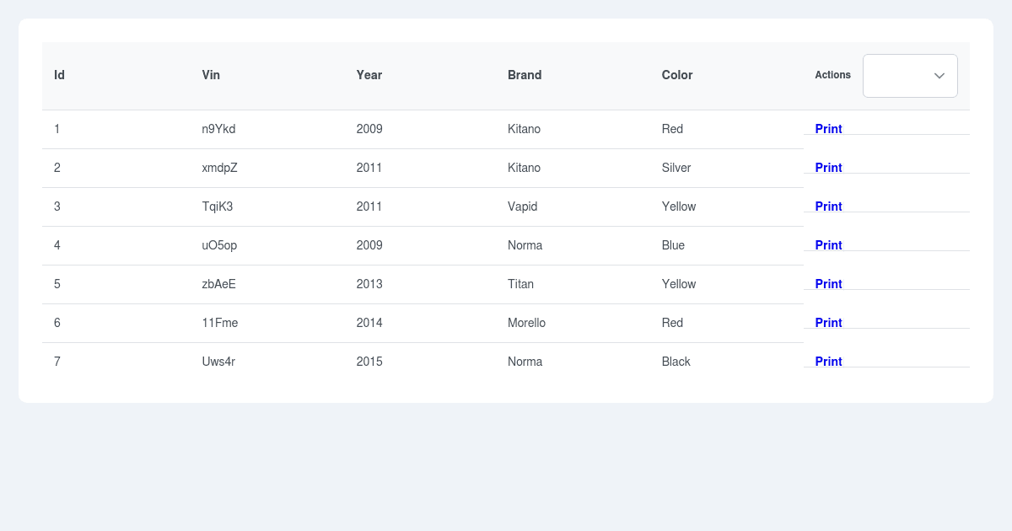Open the Actions dropdown in header
Viewport: 1012px width, 531px height.
coord(909,76)
